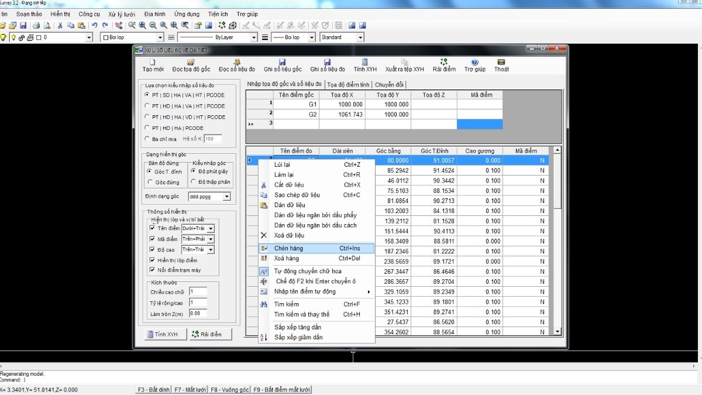Viewport: 702px width, 395px height.
Task: Choose Xoá hàng in context menu
Action: pyautogui.click(x=316, y=258)
